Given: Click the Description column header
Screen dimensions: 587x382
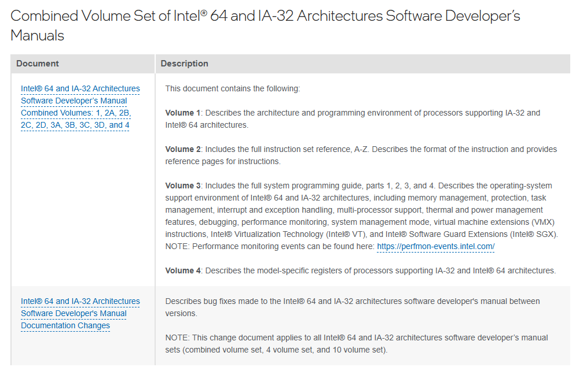Looking at the screenshot, I should point(185,64).
